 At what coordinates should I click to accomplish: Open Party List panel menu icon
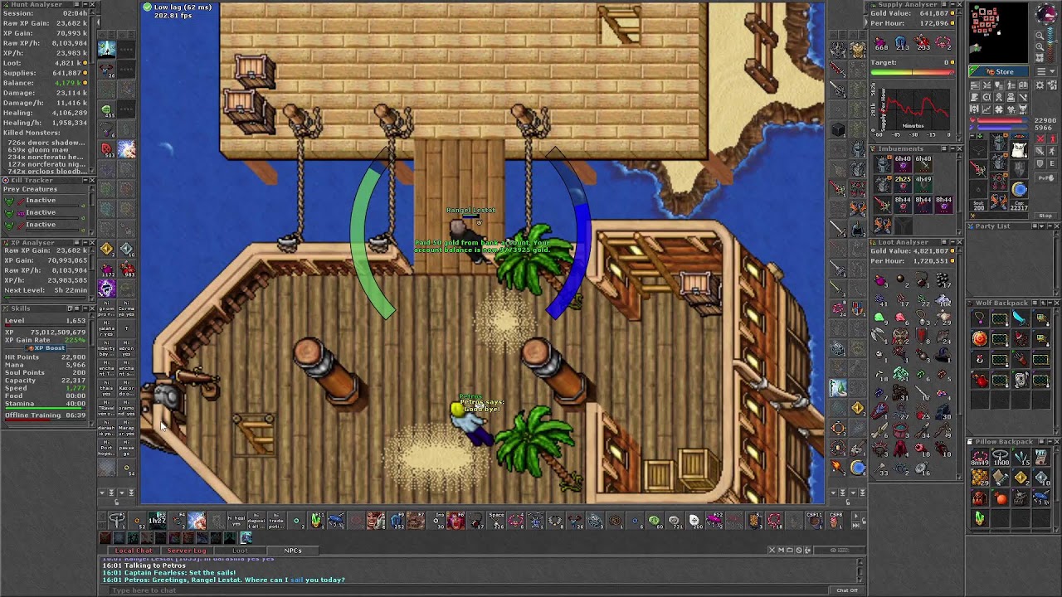[x=1035, y=226]
